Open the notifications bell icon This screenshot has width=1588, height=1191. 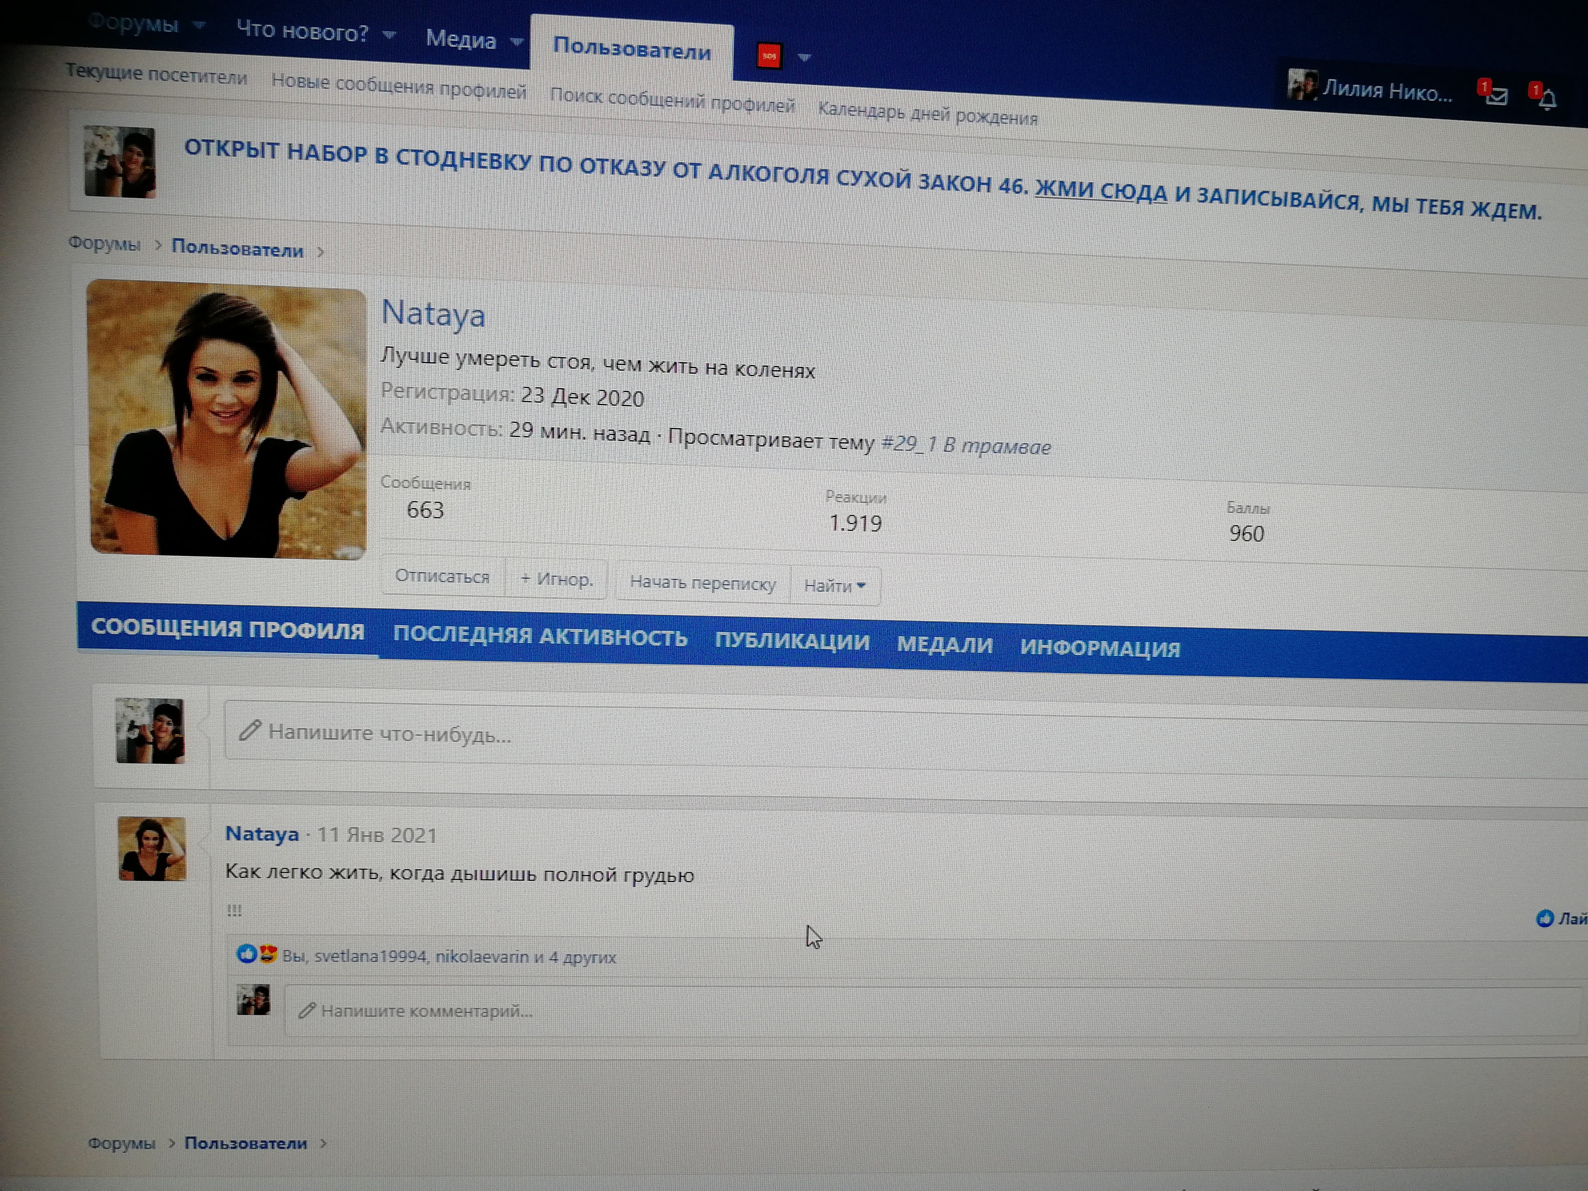point(1548,99)
